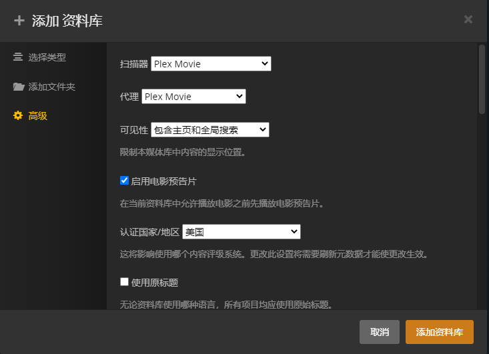Screen dimensions: 489x354
Task: Click the vertical scrollbar thumb in settings pane
Action: point(482,79)
